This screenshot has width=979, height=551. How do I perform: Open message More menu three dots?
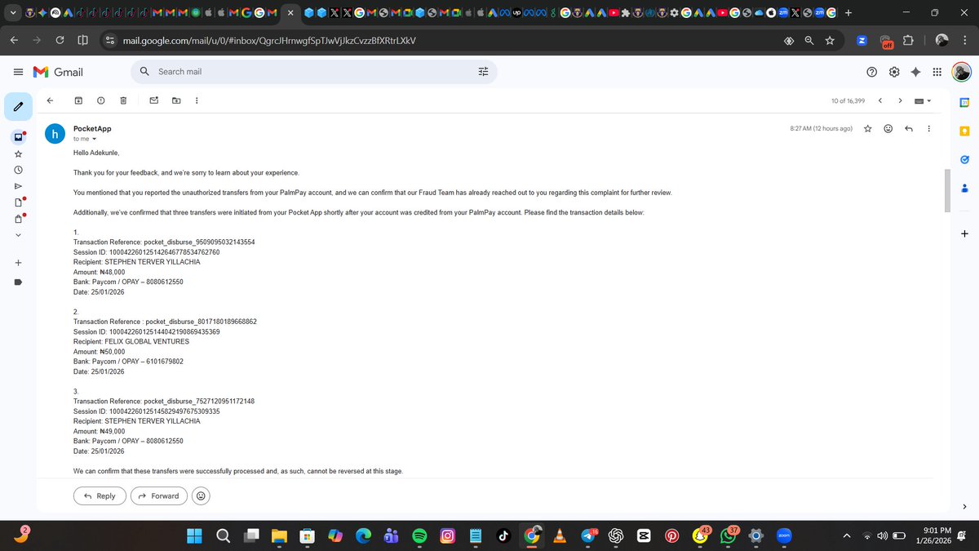[x=928, y=128]
